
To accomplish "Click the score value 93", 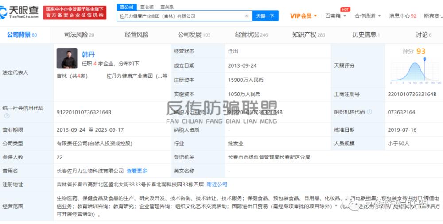I will (421, 51).
